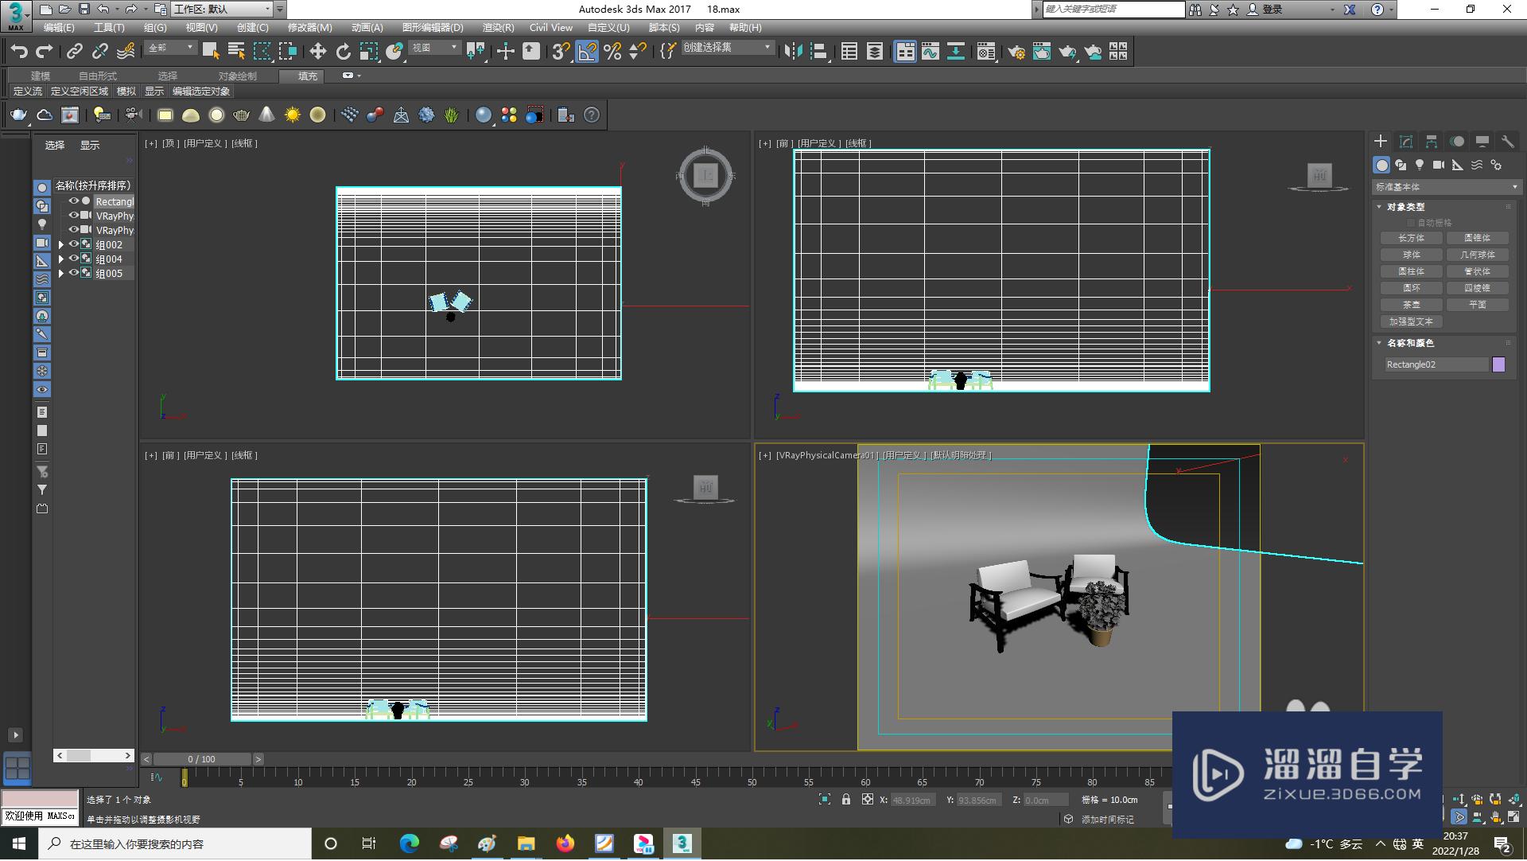Activate the Select and Rotate tool
Image resolution: width=1527 pixels, height=861 pixels.
pyautogui.click(x=343, y=52)
